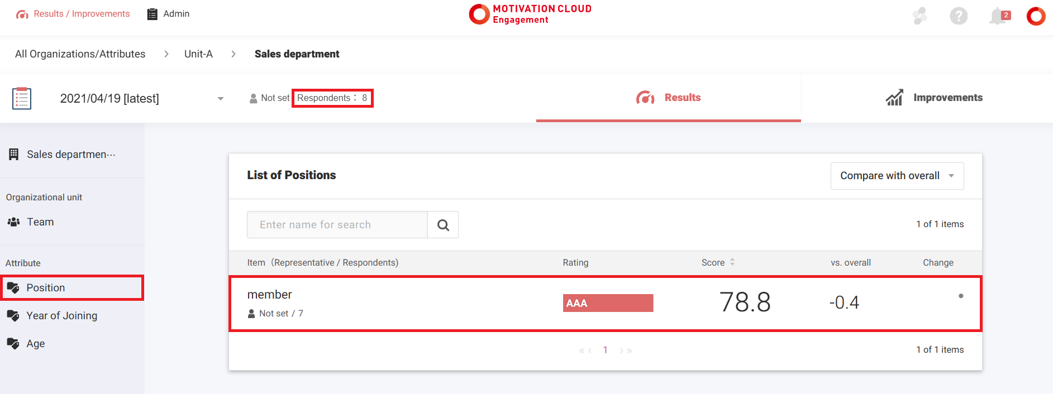Click the help question mark icon
Image resolution: width=1053 pixels, height=394 pixels.
959,16
